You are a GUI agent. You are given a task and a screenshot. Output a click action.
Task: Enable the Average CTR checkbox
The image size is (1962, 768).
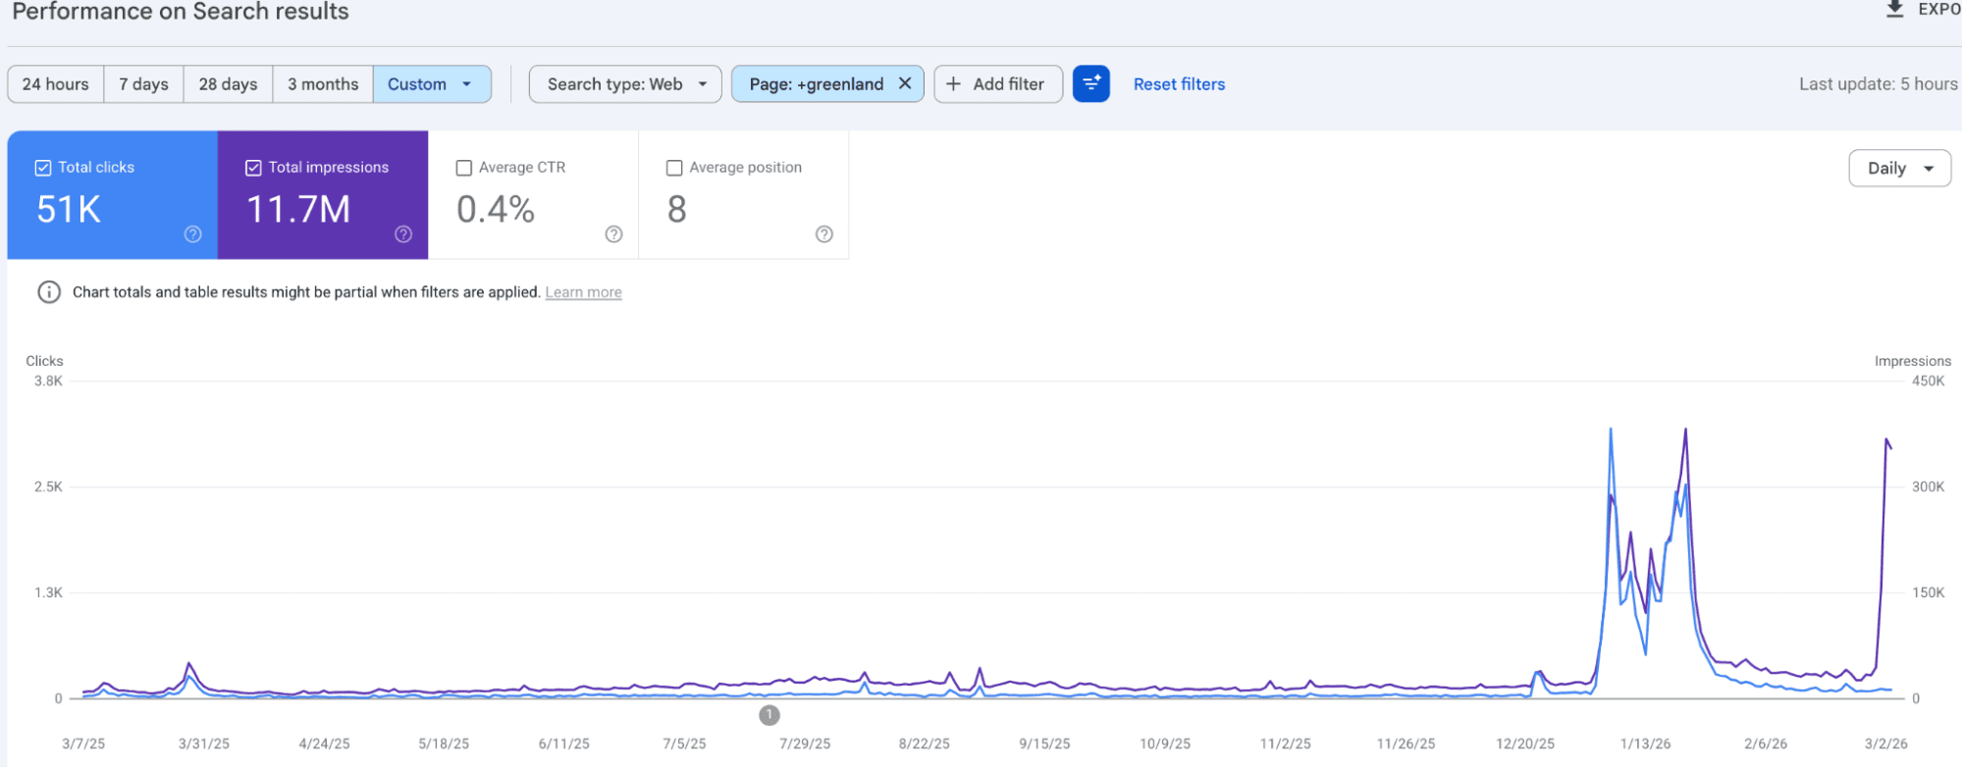pos(464,168)
